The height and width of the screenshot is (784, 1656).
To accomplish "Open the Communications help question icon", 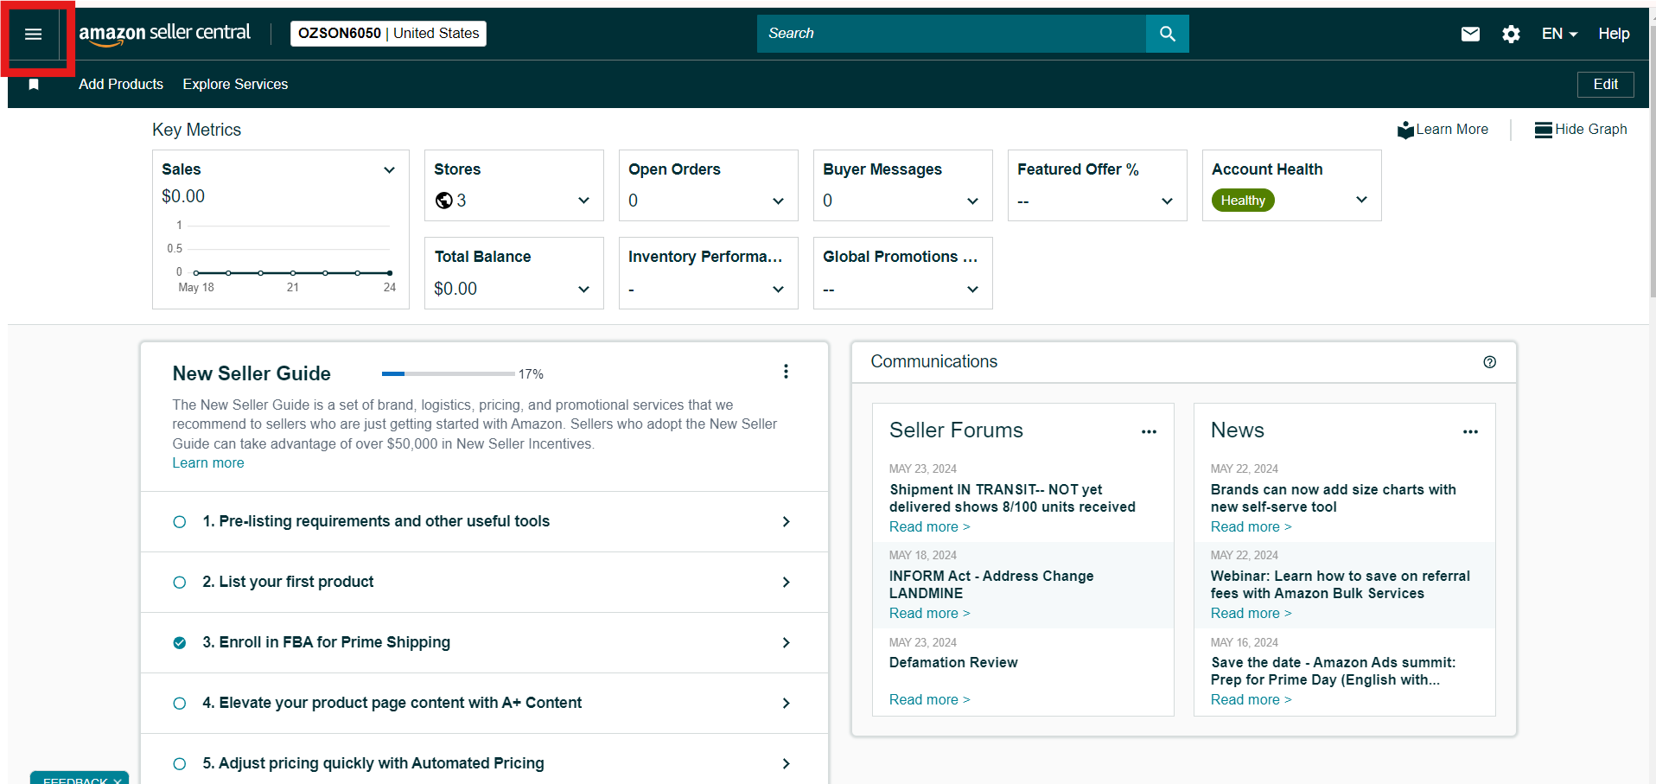I will [1489, 362].
